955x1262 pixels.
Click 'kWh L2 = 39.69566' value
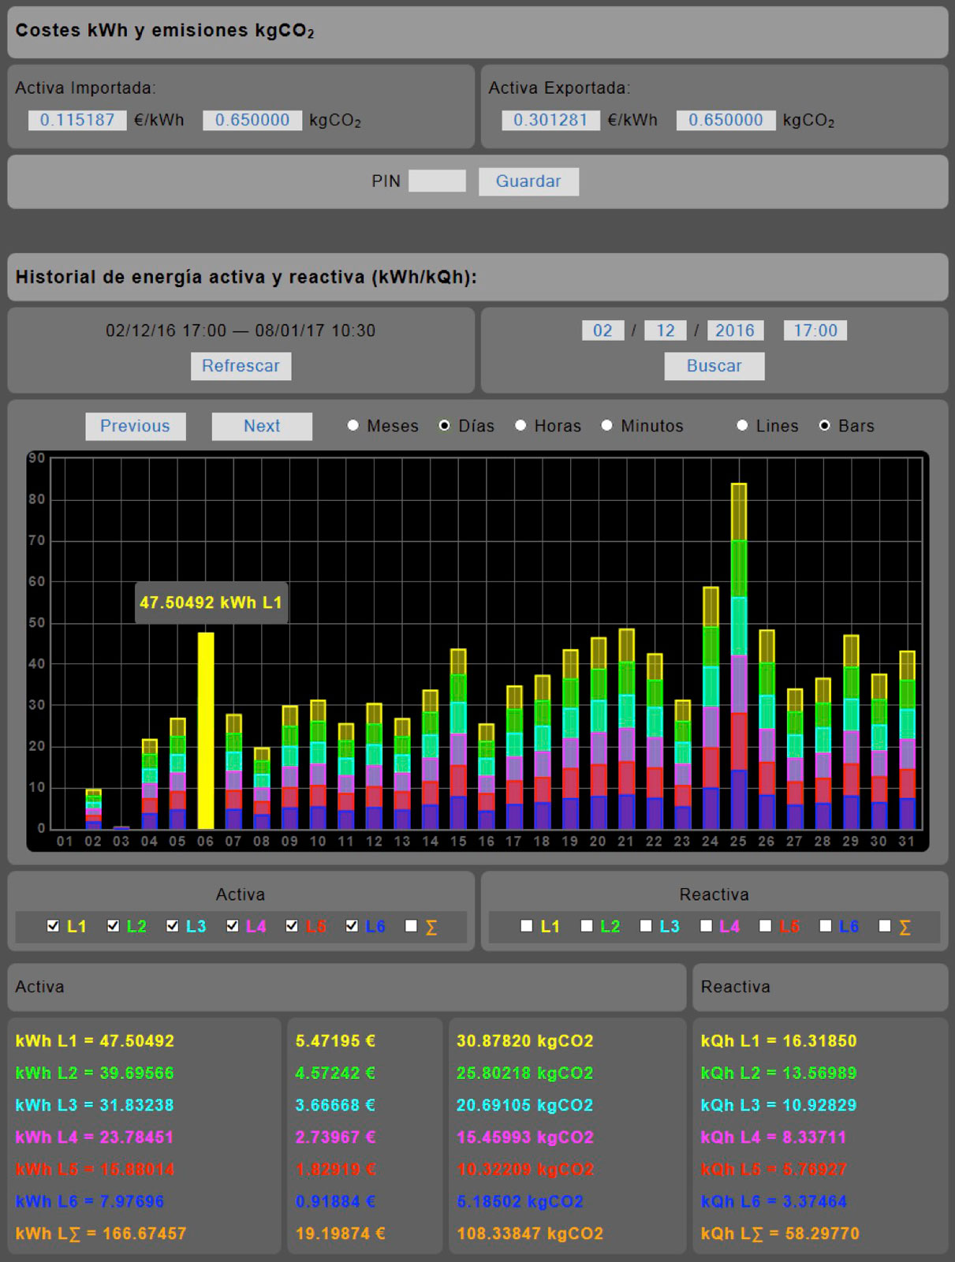click(x=95, y=1073)
